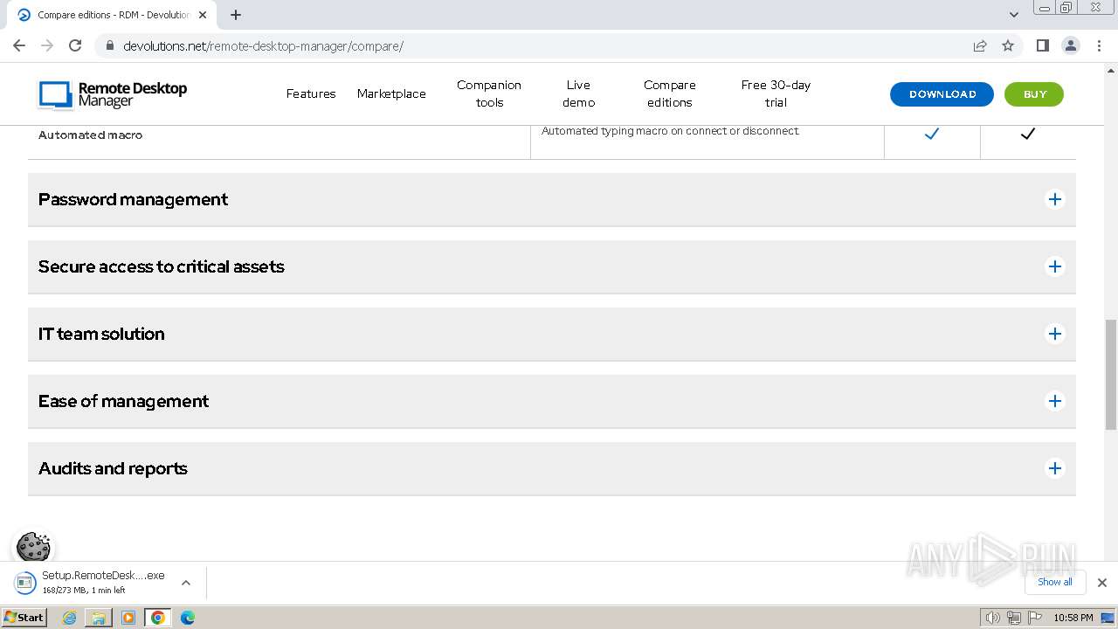Image resolution: width=1118 pixels, height=629 pixels.
Task: Open download item options chevron
Action: (186, 583)
